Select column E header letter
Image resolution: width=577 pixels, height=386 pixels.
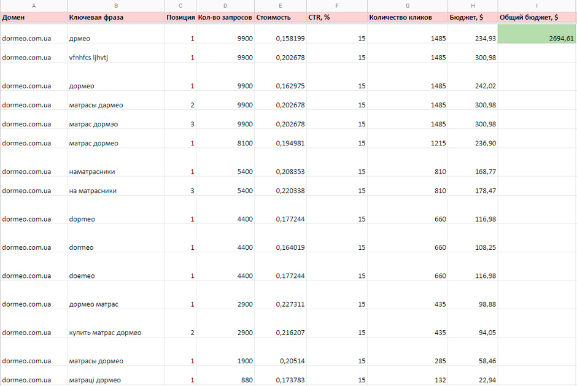(281, 6)
